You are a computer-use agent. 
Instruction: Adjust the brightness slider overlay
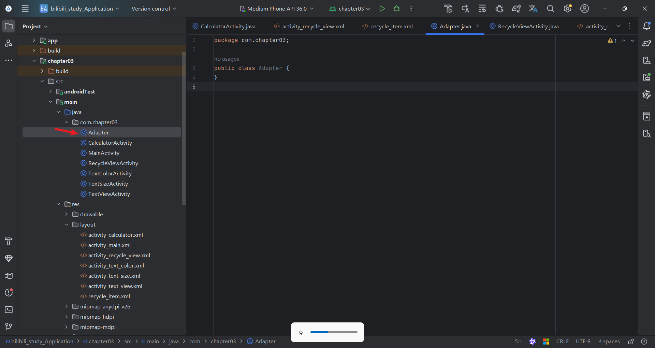click(334, 332)
